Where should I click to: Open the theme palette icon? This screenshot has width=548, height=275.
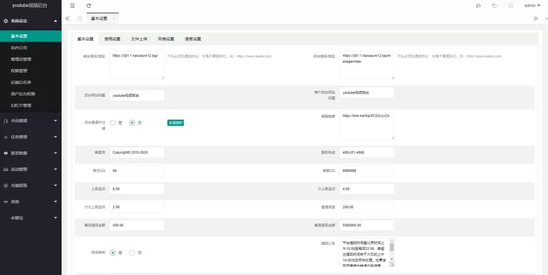click(x=478, y=6)
